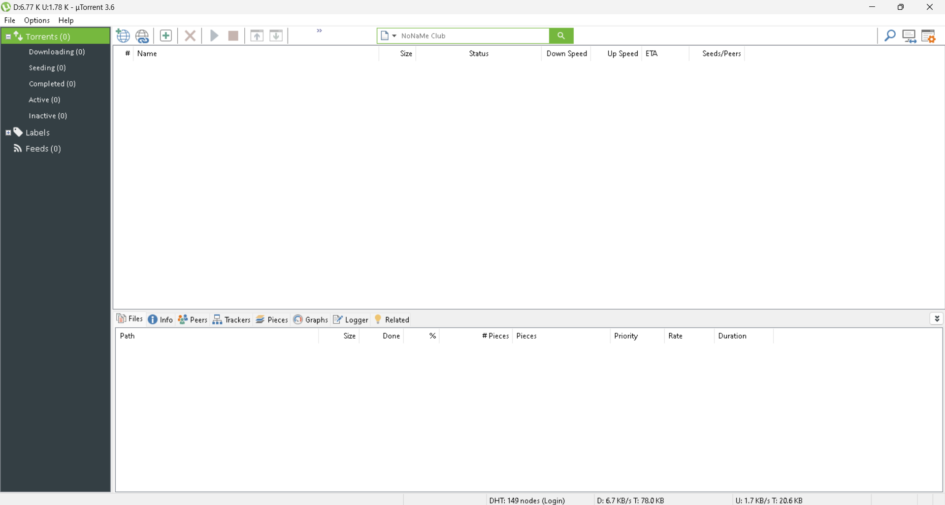Open search provider dropdown arrow

394,36
